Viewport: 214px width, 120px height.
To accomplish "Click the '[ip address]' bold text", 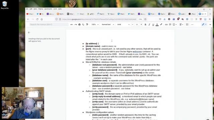I will (91, 44).
